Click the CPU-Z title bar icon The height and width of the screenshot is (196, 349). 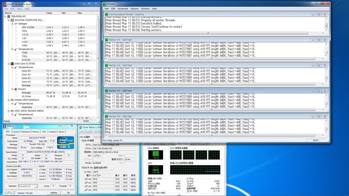point(5,126)
